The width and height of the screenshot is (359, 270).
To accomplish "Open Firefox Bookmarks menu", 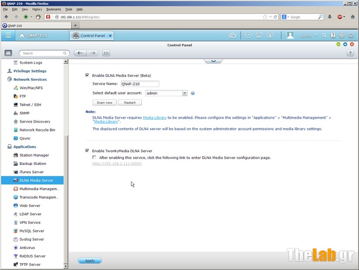I will tap(53, 9).
